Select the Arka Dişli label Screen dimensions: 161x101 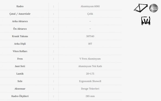tap(20, 44)
